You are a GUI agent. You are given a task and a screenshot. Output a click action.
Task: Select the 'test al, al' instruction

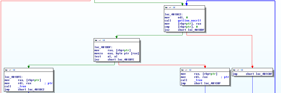pyautogui.click(x=106, y=57)
